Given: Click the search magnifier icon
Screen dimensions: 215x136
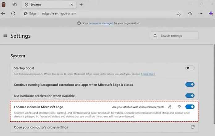Looking at the screenshot, I should (x=155, y=35).
